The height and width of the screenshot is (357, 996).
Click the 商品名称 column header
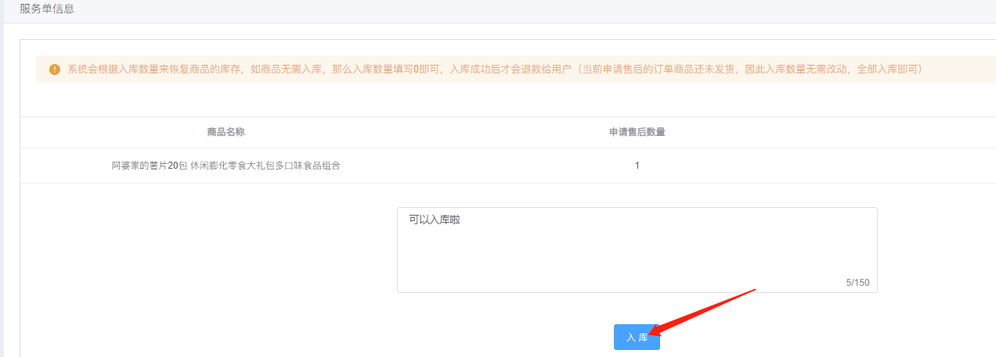tap(226, 132)
